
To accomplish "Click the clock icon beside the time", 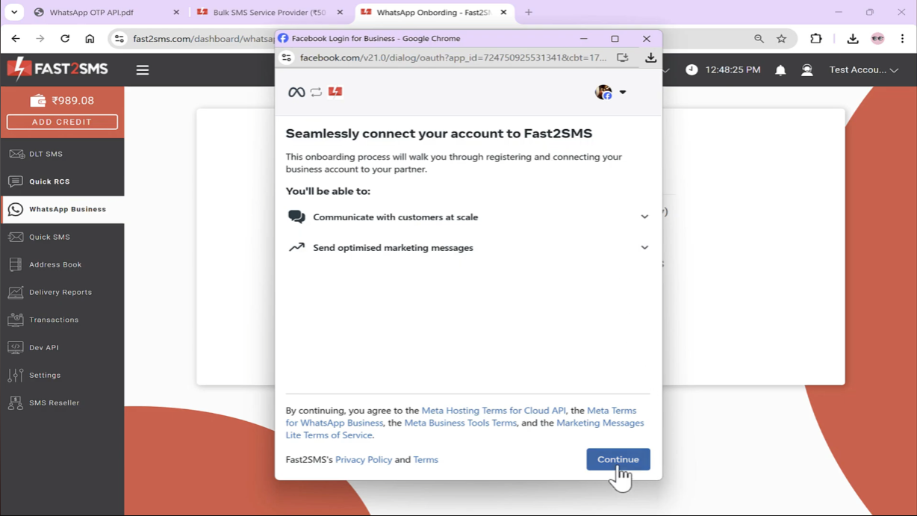I will [691, 69].
